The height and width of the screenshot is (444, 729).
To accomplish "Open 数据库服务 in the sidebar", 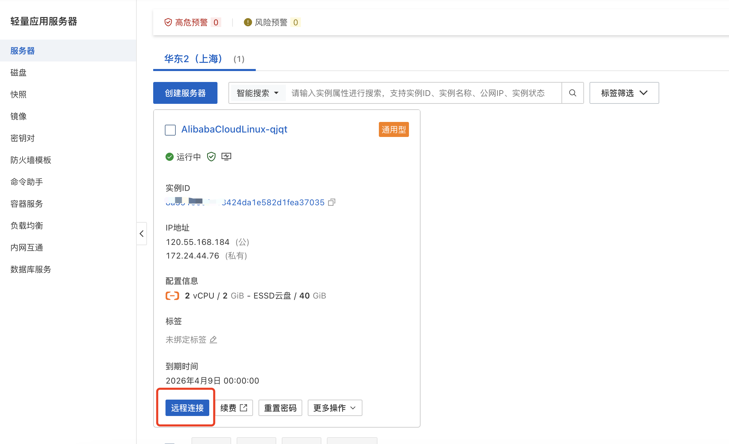I will [x=68, y=269].
